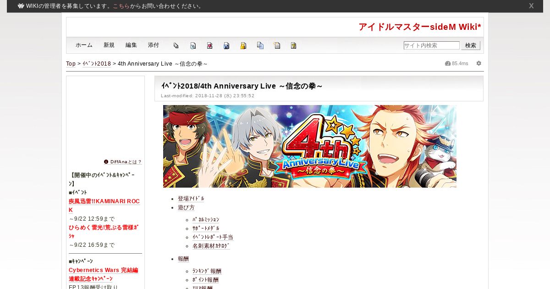Jump to 遊び方 section

coord(186,207)
